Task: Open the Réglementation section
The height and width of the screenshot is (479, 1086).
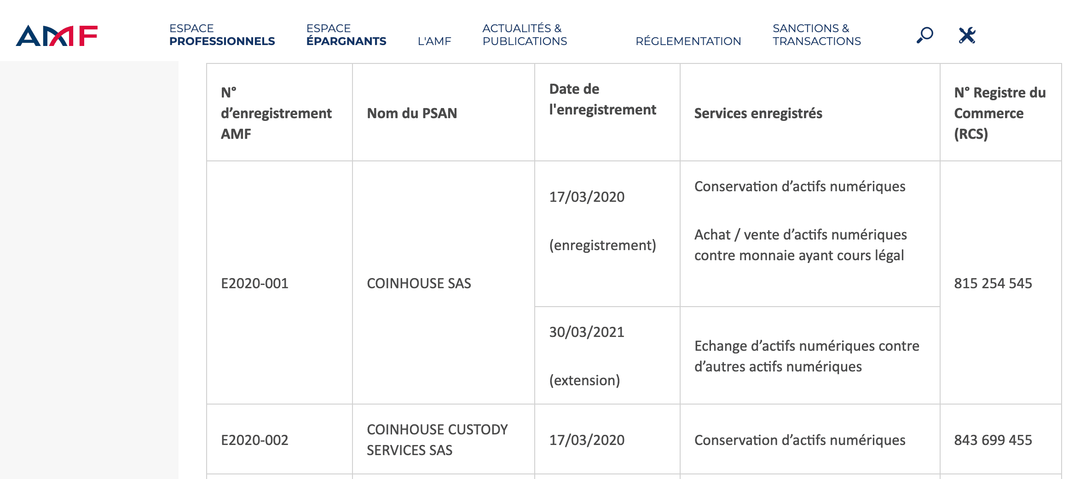Action: (x=688, y=41)
